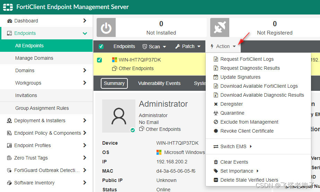Click the FortiGuard Outbreak Detection shield icon

pos(9,170)
